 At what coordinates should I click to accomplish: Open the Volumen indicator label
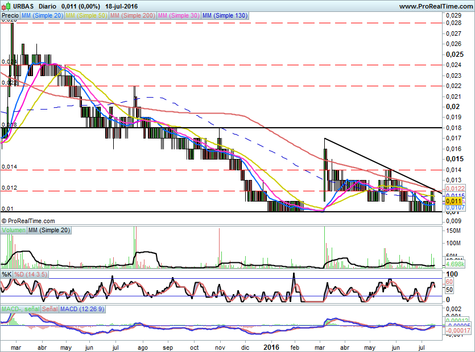coord(14,230)
